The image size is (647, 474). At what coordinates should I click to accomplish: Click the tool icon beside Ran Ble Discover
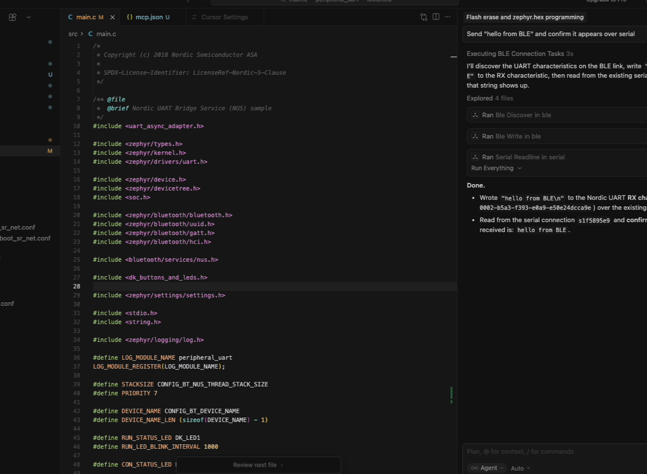click(475, 115)
